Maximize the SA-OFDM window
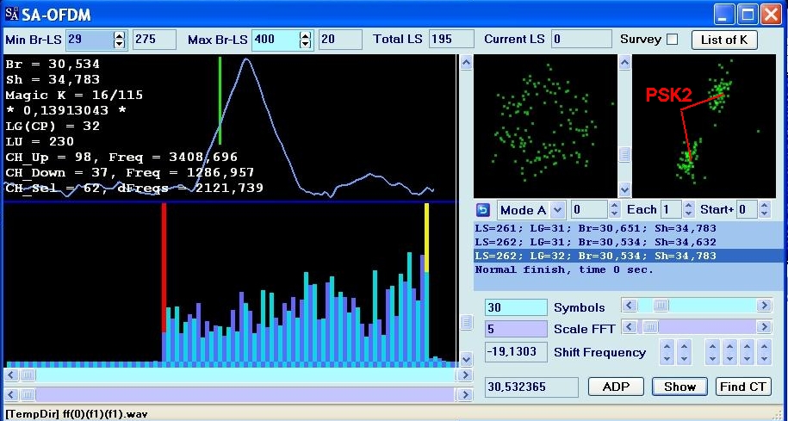The image size is (788, 421). tap(748, 15)
